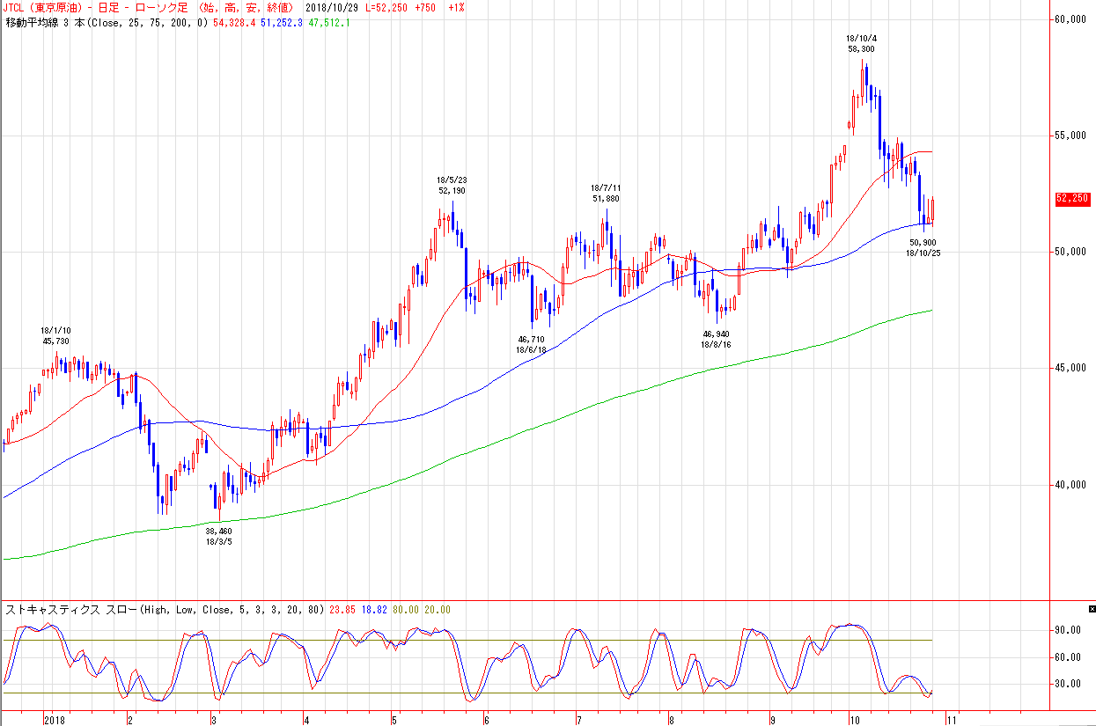
Task: Click the 45,730 high annotation
Action: coord(56,341)
